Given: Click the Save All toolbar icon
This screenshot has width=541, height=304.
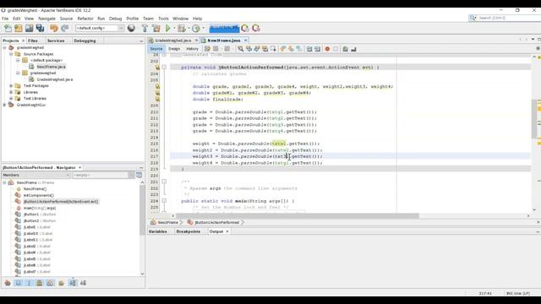Looking at the screenshot, I should 41,28.
